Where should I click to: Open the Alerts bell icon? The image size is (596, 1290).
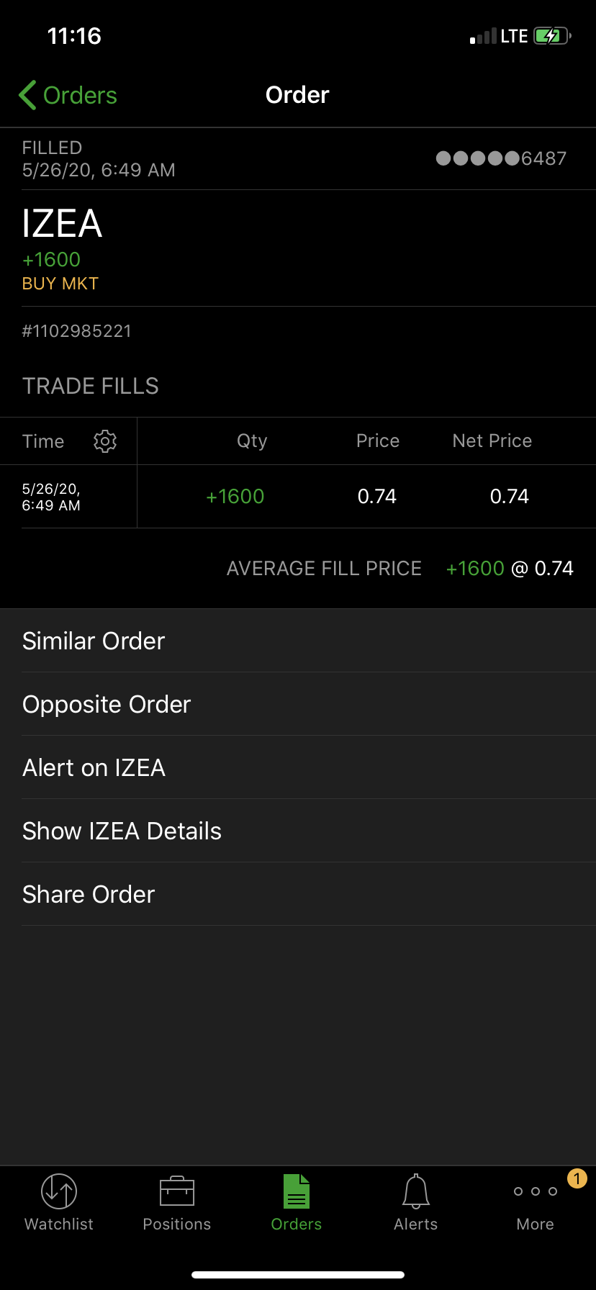pos(416,1191)
